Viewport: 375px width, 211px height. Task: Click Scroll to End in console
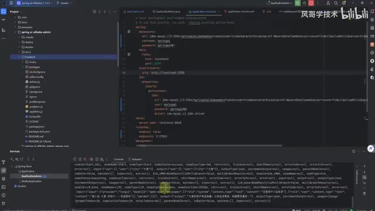364,182
